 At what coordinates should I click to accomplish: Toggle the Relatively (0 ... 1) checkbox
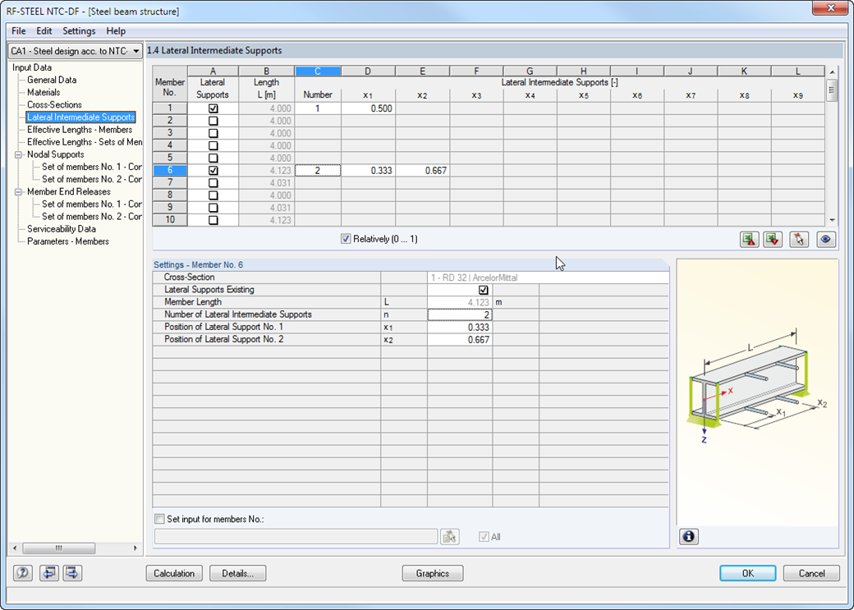point(346,239)
